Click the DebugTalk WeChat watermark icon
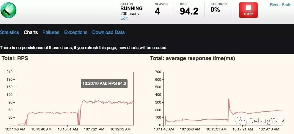This screenshot has height=134, width=294. click(241, 121)
